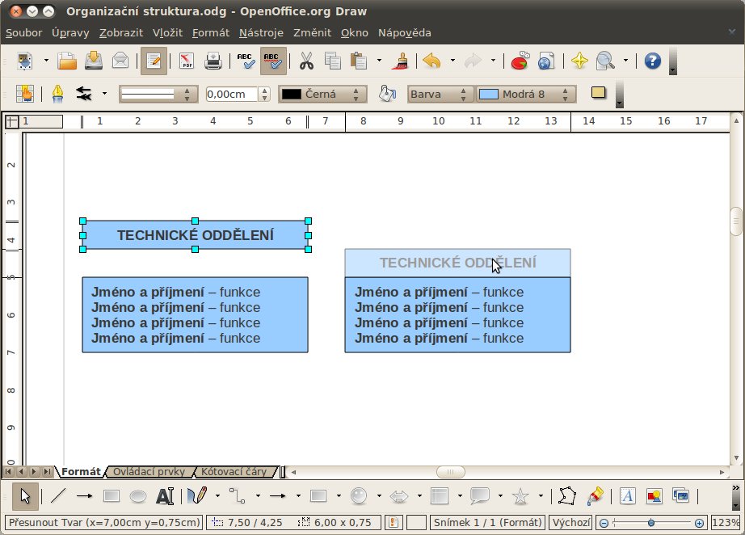
Task: Copy the selection icon
Action: pyautogui.click(x=333, y=61)
